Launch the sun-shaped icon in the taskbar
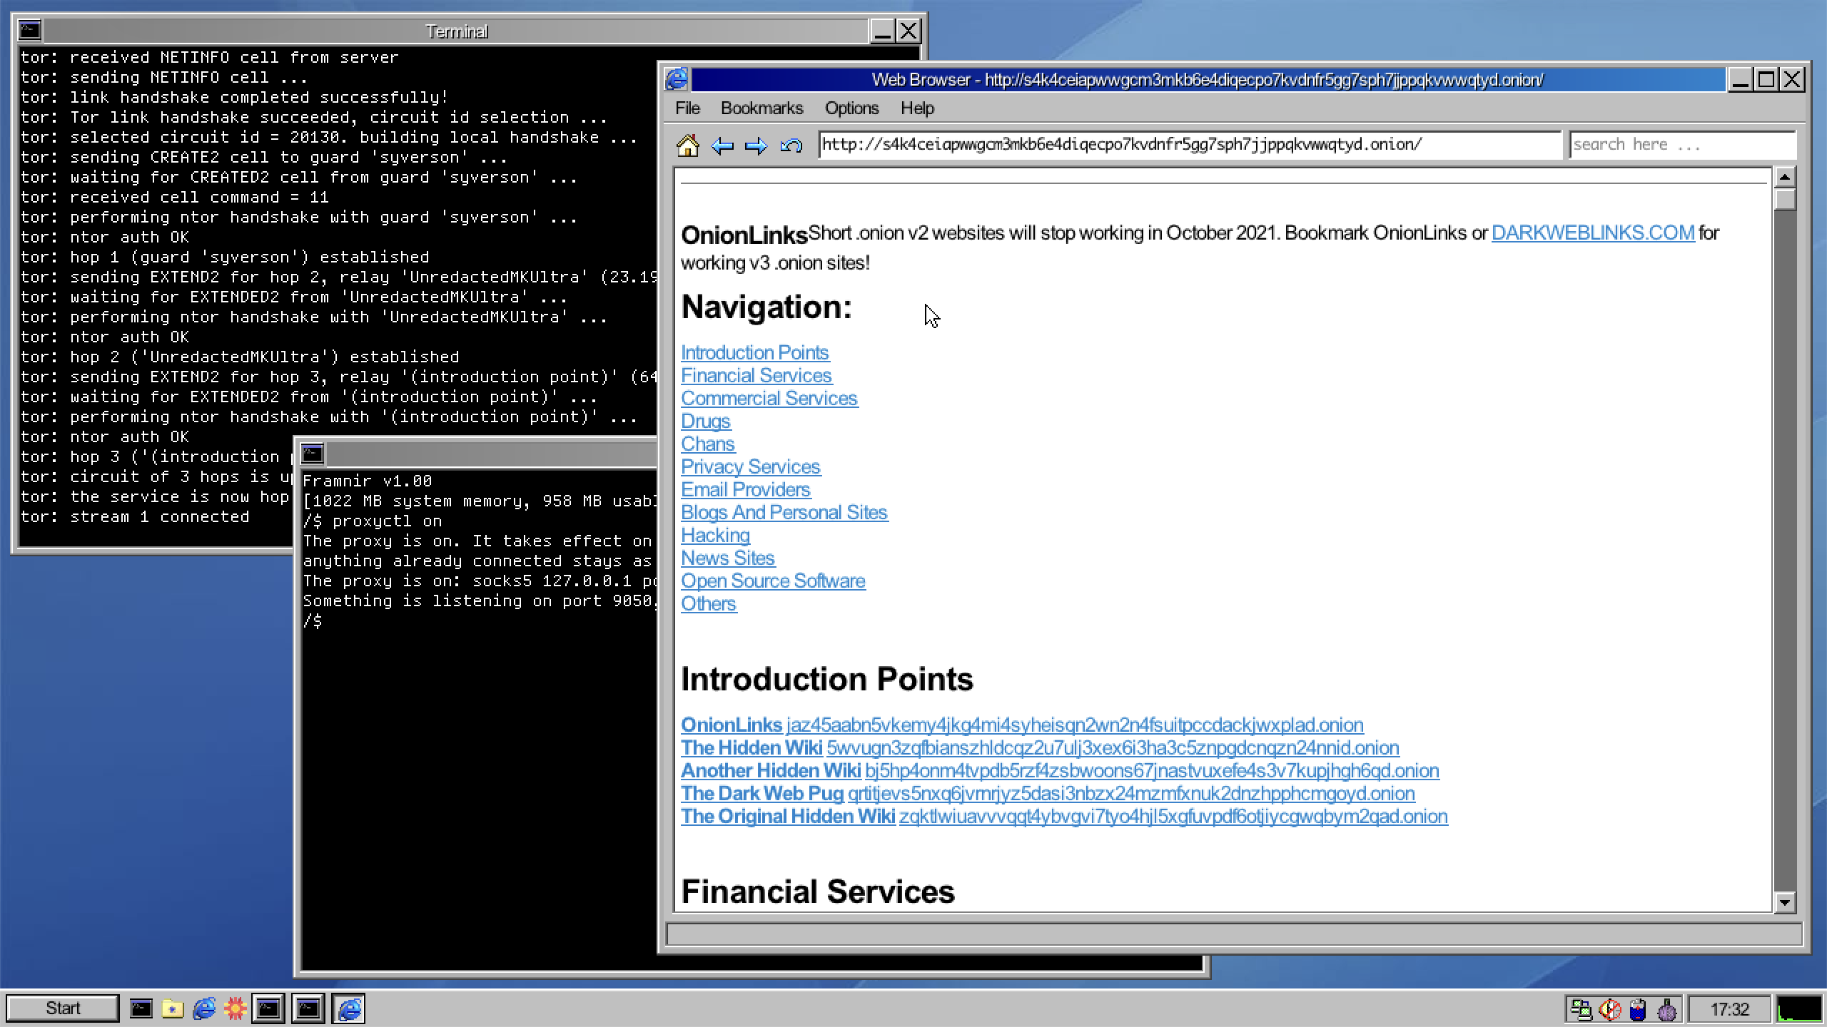This screenshot has height=1027, width=1827. [235, 1008]
